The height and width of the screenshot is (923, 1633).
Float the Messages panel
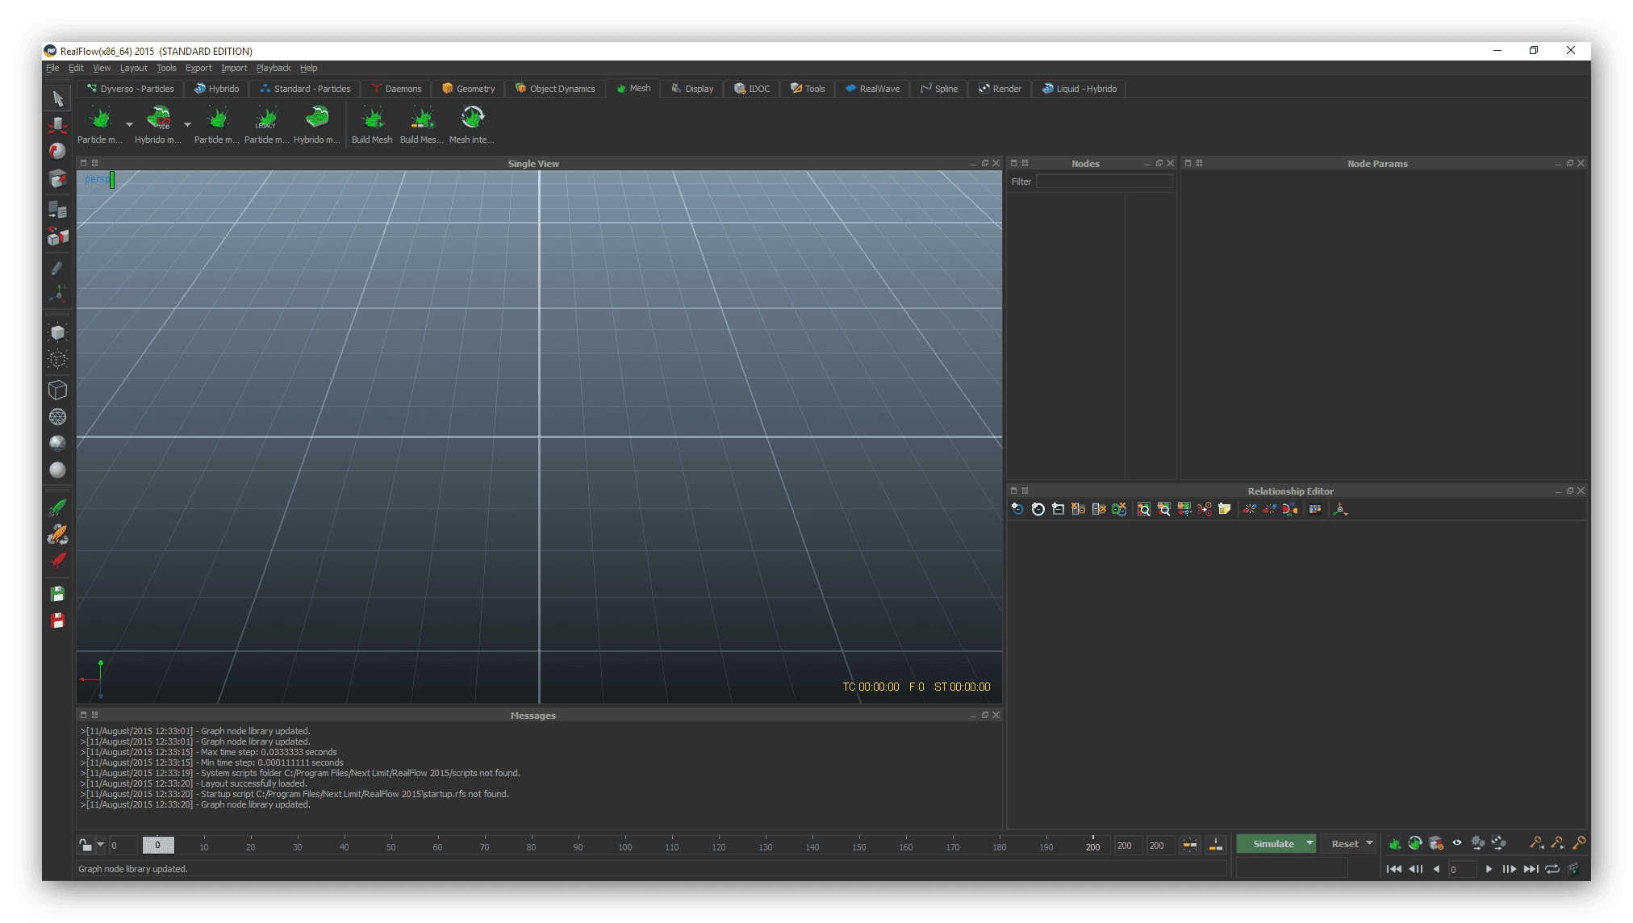984,715
